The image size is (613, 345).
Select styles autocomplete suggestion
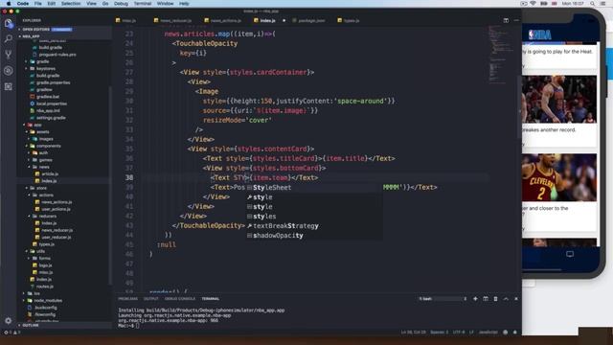pyautogui.click(x=314, y=217)
